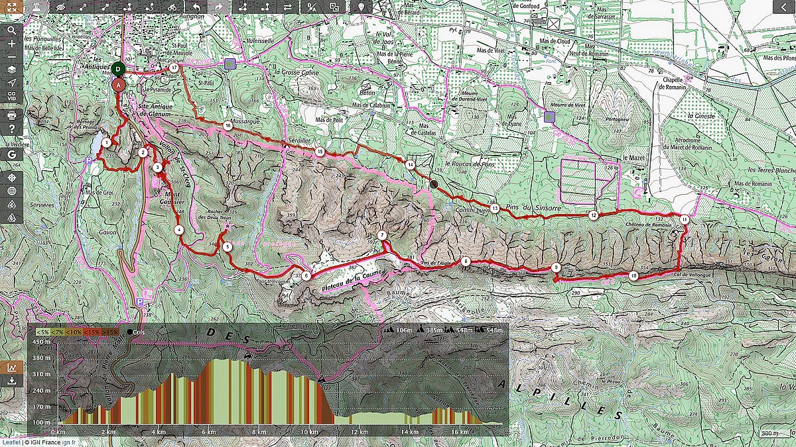Click the Google G button
Image resolution: width=796 pixels, height=447 pixels.
pyautogui.click(x=12, y=154)
